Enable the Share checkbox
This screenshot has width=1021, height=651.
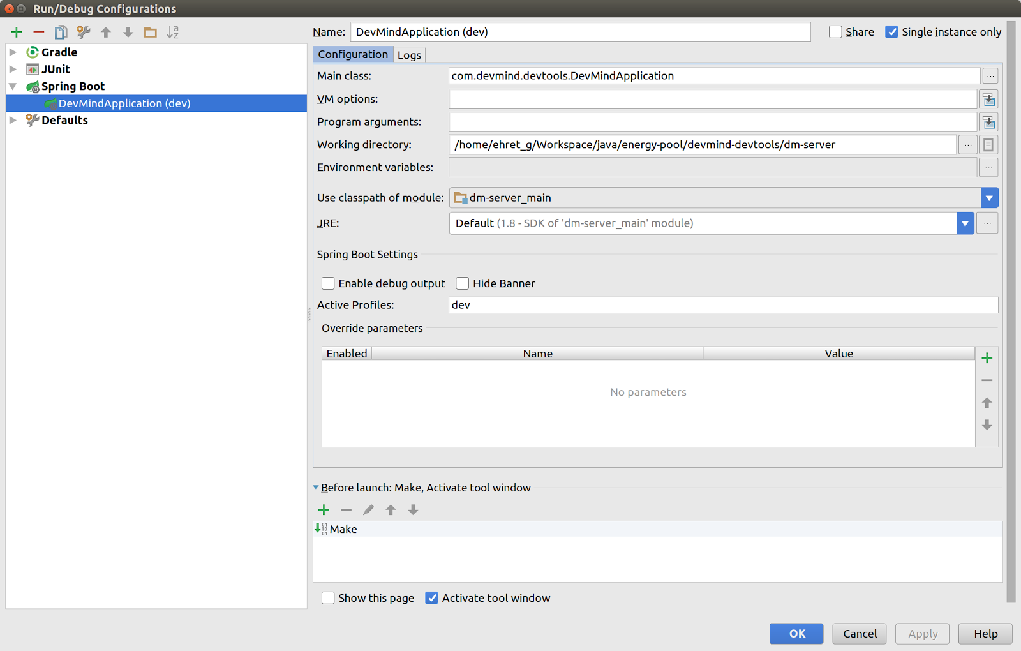(835, 32)
